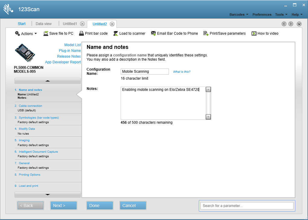Image resolution: width=308 pixels, height=220 pixels.
Task: Close the Untitled2 tab
Action: 112,24
